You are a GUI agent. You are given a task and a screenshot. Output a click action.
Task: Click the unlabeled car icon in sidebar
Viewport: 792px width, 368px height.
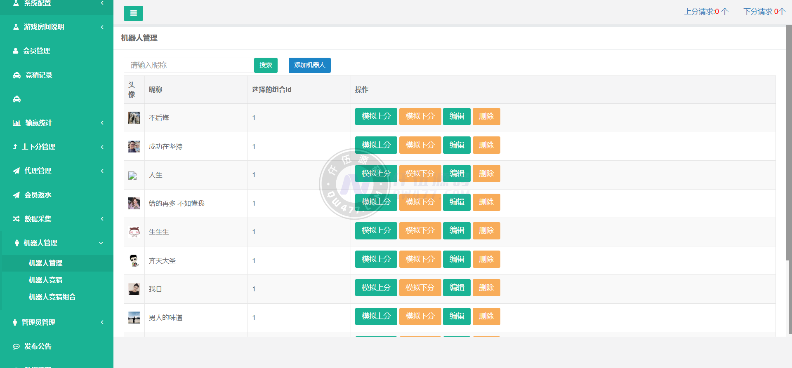tap(16, 99)
